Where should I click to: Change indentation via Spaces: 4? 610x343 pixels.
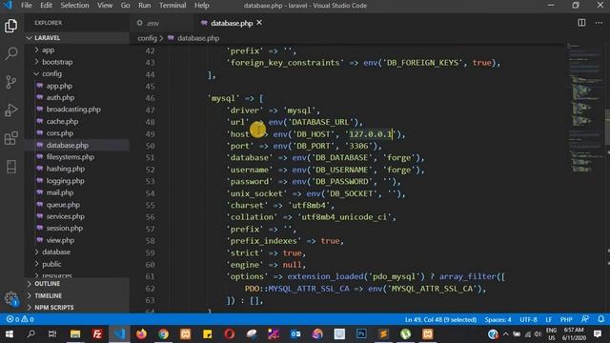(x=498, y=319)
